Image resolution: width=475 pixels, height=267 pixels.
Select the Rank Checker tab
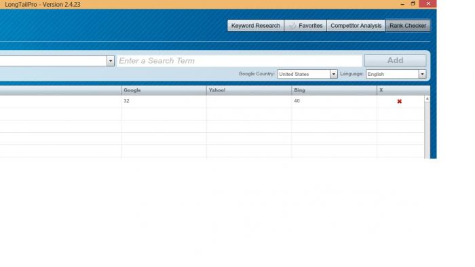(x=408, y=26)
